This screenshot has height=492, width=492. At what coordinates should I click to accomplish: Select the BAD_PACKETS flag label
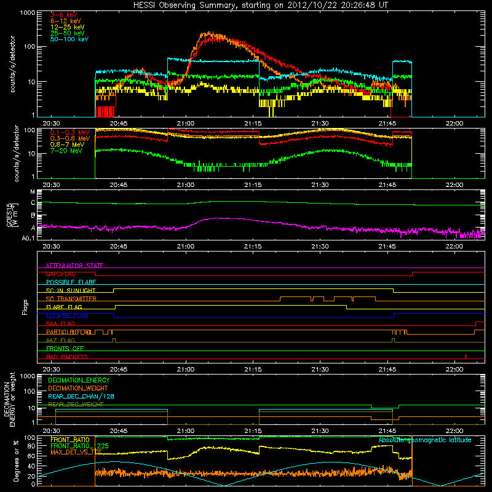point(67,357)
